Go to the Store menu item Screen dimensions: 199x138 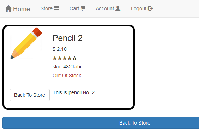coord(50,8)
